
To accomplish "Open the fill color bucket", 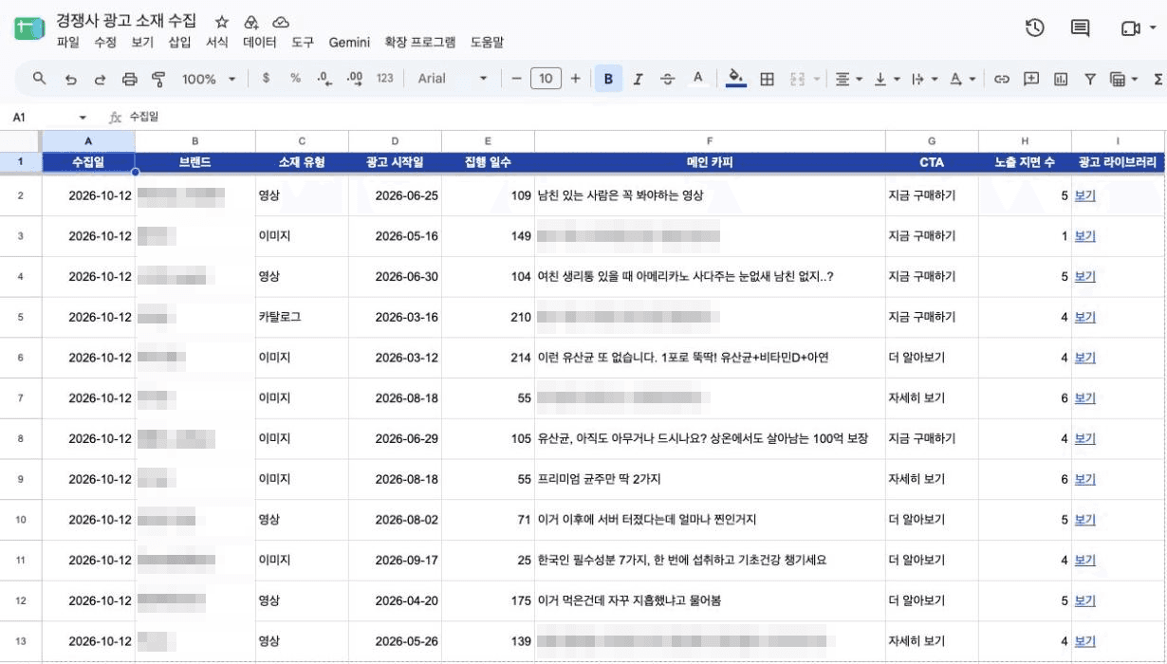I will click(735, 79).
